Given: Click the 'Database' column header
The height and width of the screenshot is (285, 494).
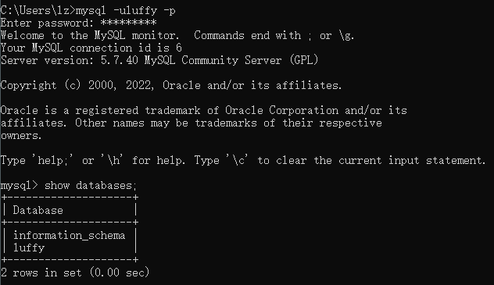Looking at the screenshot, I should click(38, 210).
